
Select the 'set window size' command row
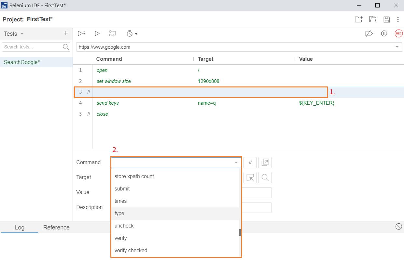[x=238, y=81]
